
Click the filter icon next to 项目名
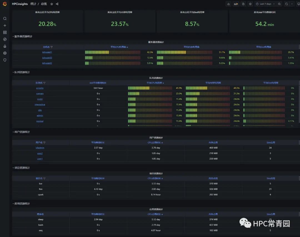pos(44,179)
